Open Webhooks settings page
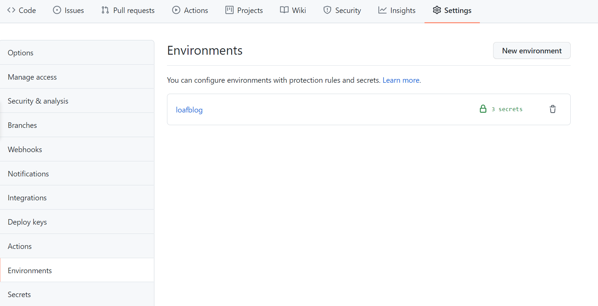The image size is (598, 306). click(x=77, y=149)
